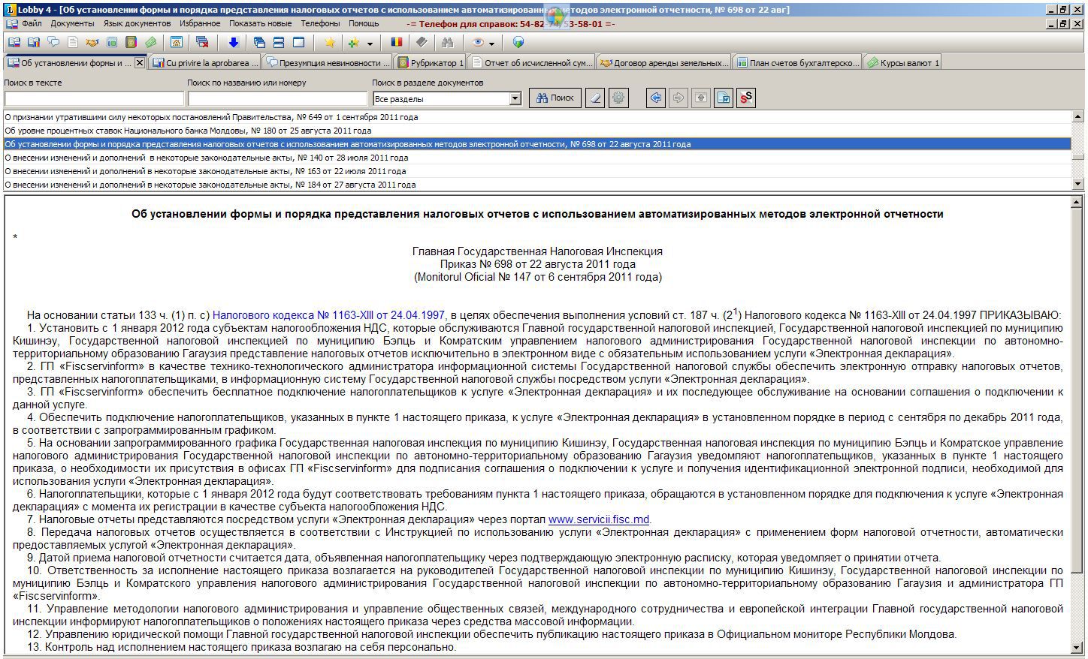Focus the 'Поиск по названию или номеру' field
Viewport: 1088px width, 659px height.
tap(278, 98)
